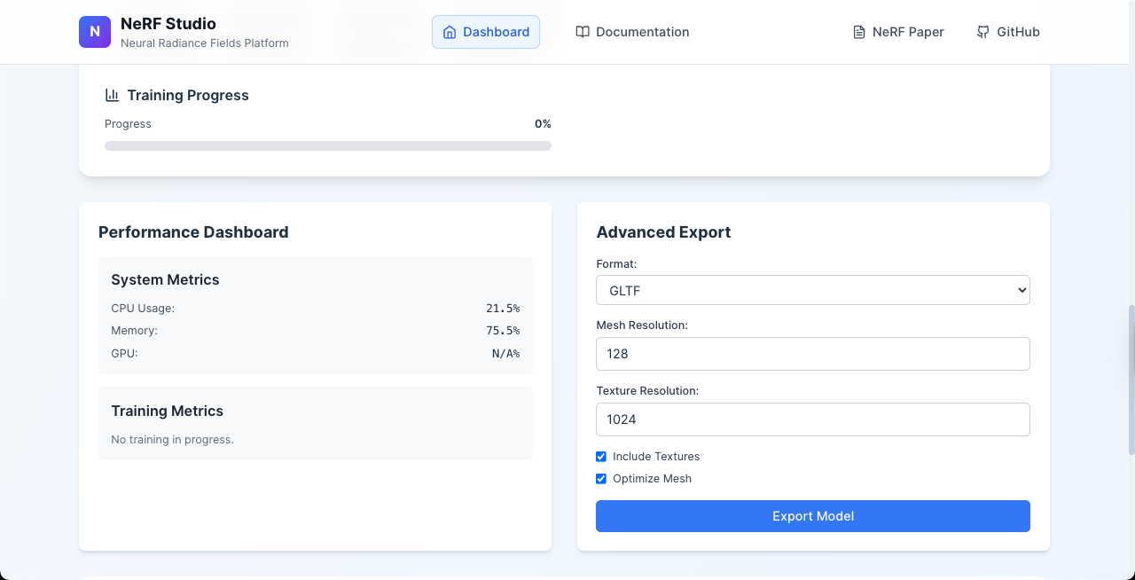This screenshot has height=580, width=1135.
Task: Click the training progress bar
Action: (x=328, y=145)
